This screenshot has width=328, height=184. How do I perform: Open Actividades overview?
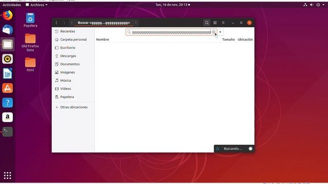click(12, 5)
